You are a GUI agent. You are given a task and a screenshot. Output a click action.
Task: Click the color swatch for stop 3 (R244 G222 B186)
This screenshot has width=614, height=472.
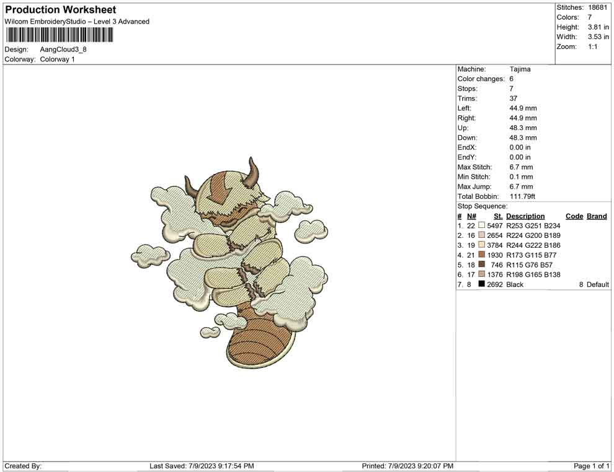point(482,245)
